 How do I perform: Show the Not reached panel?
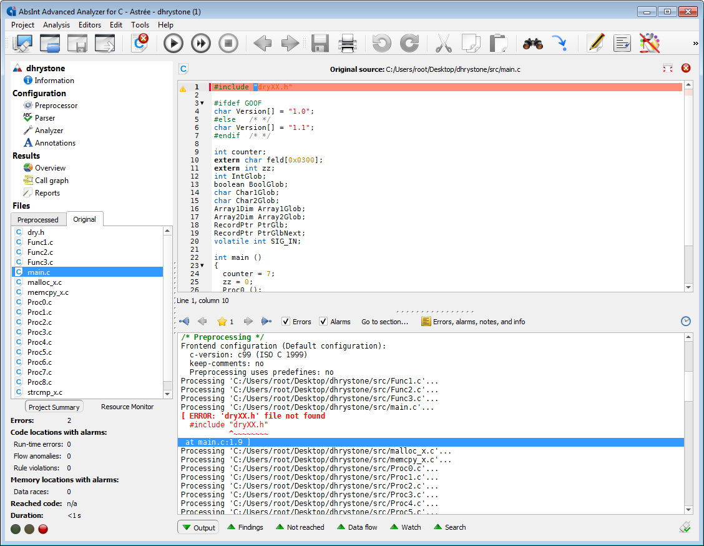pyautogui.click(x=300, y=527)
